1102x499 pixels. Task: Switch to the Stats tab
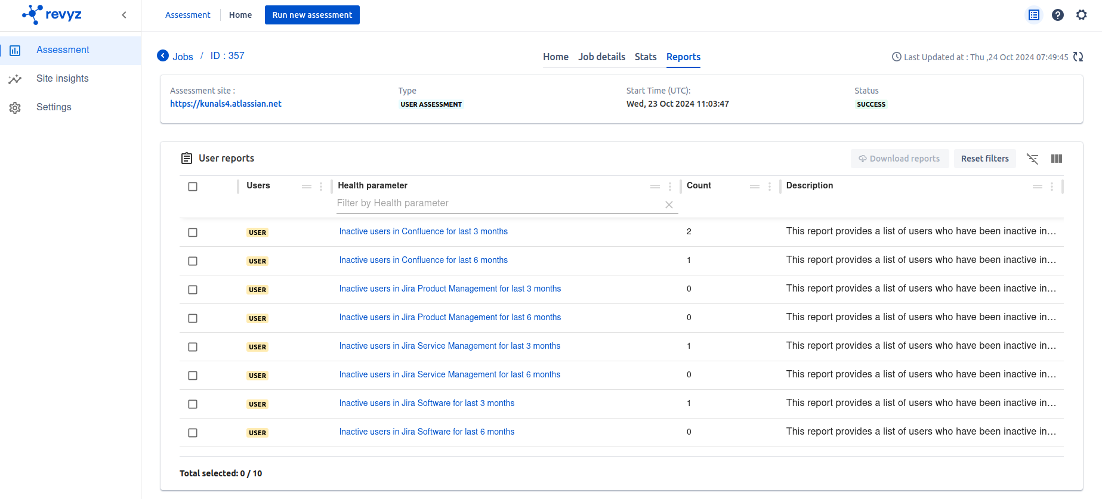coord(646,57)
